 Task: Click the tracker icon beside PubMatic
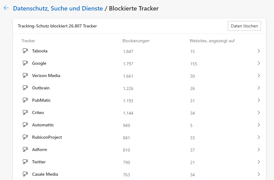25,100
